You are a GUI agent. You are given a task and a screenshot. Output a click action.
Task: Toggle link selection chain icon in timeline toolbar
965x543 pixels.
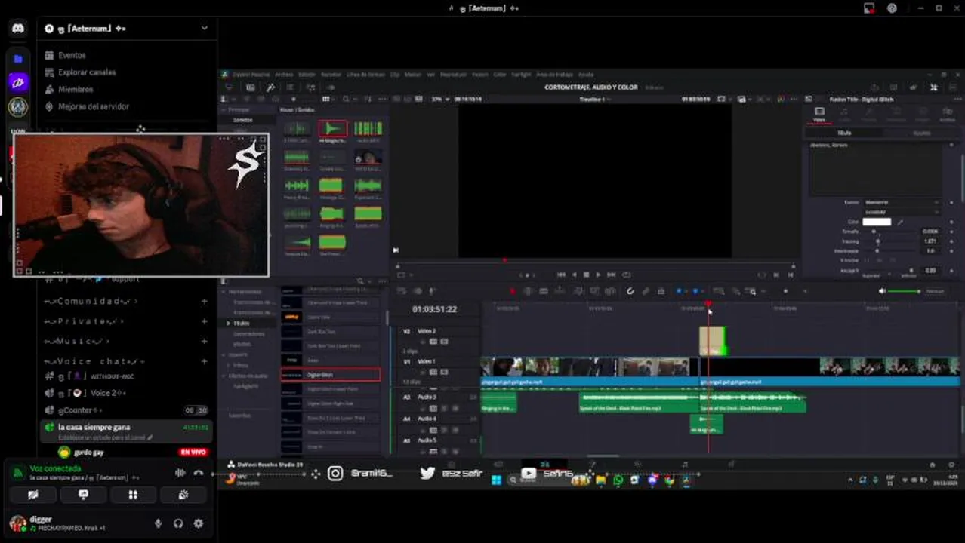click(x=646, y=291)
